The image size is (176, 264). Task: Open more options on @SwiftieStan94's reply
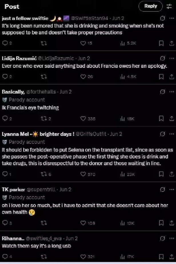(171, 18)
